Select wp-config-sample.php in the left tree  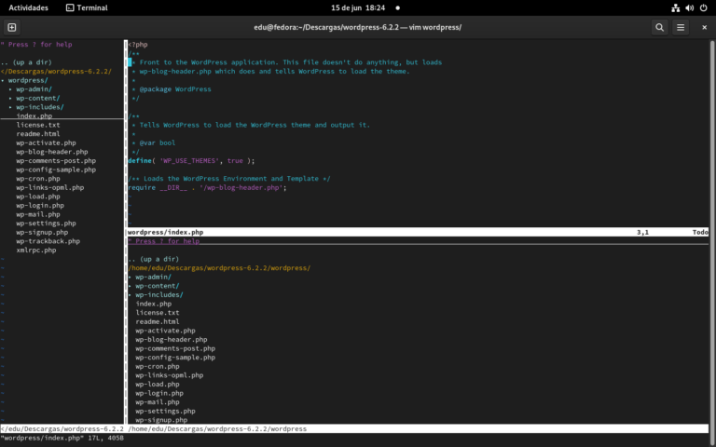pos(56,169)
